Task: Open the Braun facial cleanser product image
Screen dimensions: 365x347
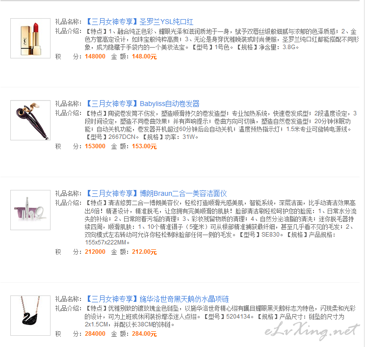Action: coord(30,210)
